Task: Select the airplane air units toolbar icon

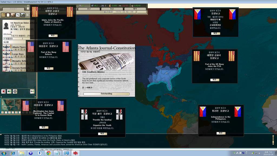Action: 18,15
